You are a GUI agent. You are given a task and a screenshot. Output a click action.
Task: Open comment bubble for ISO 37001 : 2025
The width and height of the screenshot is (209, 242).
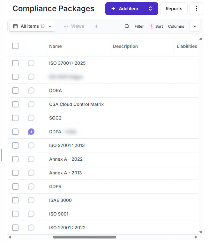(31, 63)
